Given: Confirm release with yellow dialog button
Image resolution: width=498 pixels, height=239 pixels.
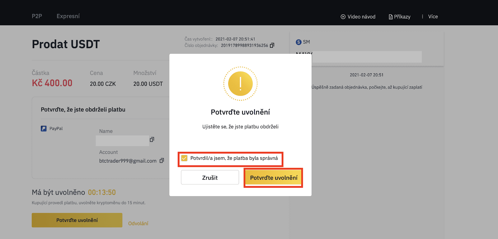Looking at the screenshot, I should coord(274,178).
